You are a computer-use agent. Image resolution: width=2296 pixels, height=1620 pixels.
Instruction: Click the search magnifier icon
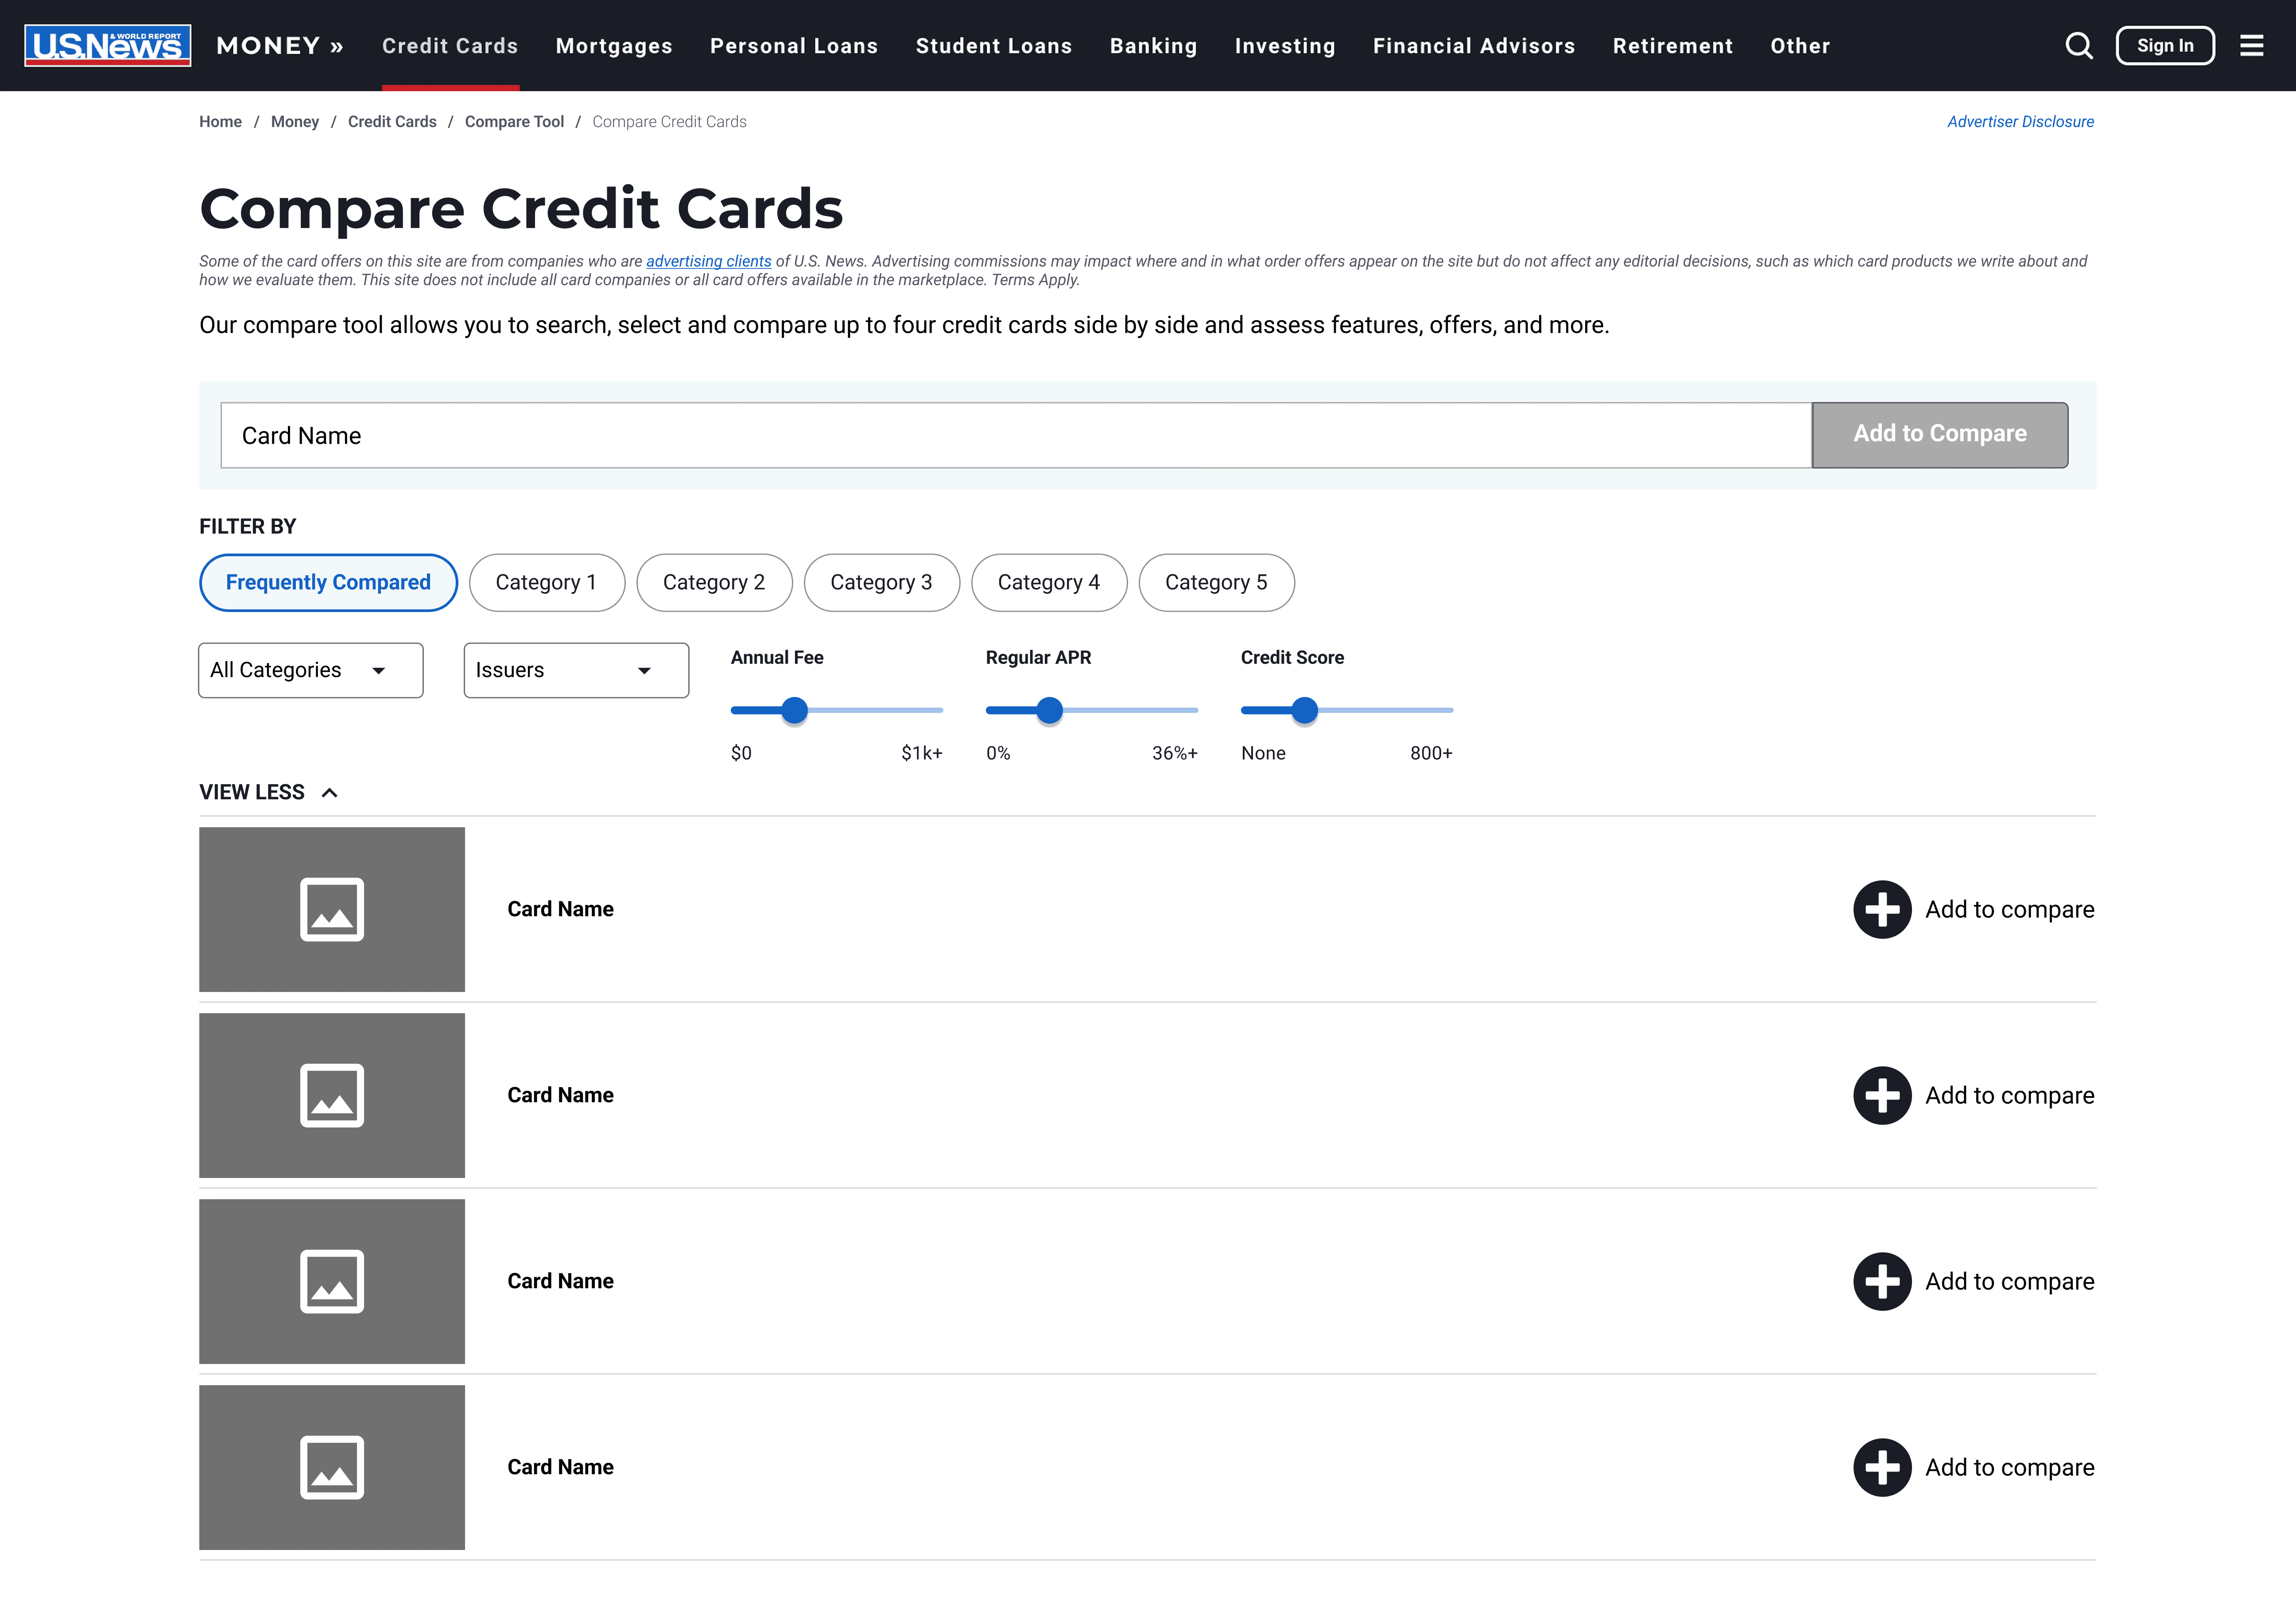click(x=2078, y=46)
